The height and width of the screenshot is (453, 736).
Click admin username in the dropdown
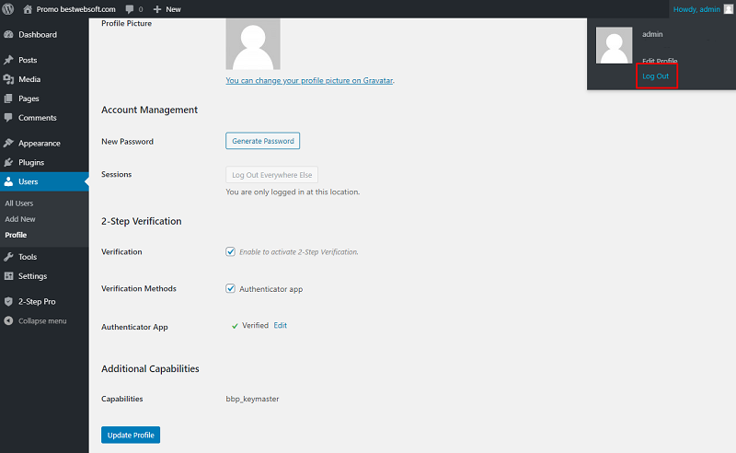tap(652, 34)
